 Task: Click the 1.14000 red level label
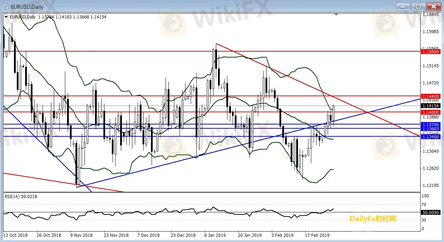coord(430,112)
